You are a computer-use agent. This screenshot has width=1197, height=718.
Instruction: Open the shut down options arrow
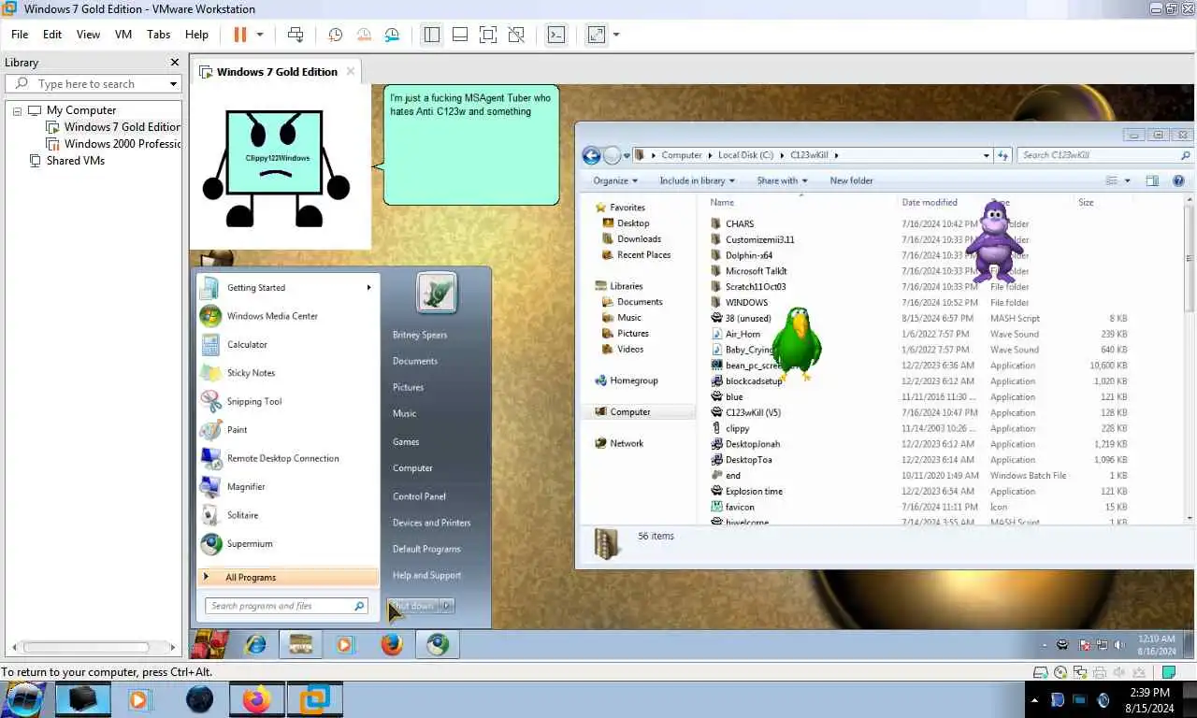pyautogui.click(x=447, y=606)
